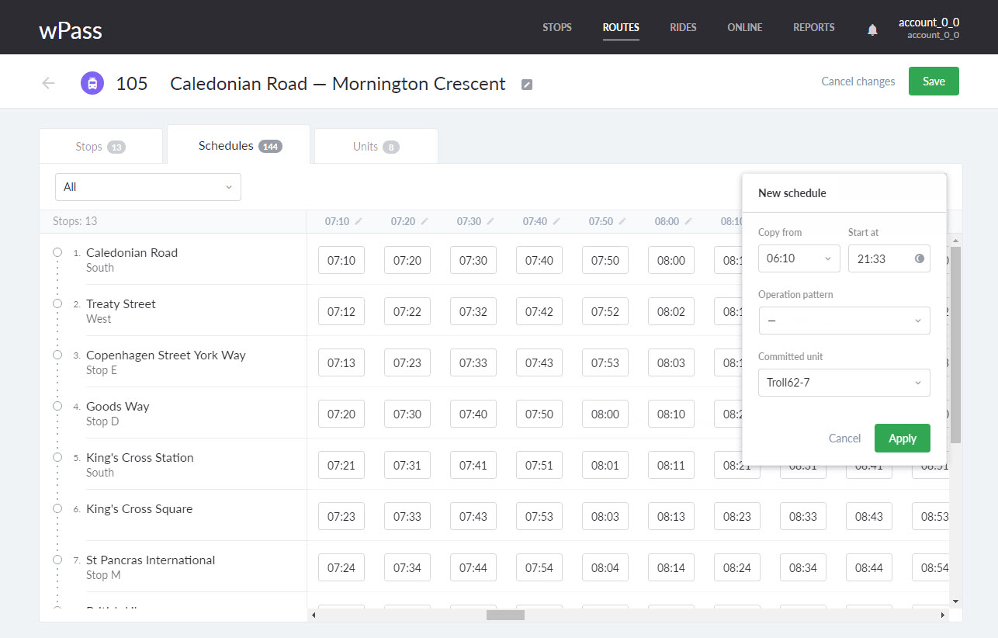The height and width of the screenshot is (638, 998).
Task: Select the Goods Way stop circle marker
Action: (57, 407)
